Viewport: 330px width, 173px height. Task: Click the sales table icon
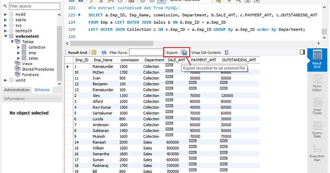tap(24, 58)
